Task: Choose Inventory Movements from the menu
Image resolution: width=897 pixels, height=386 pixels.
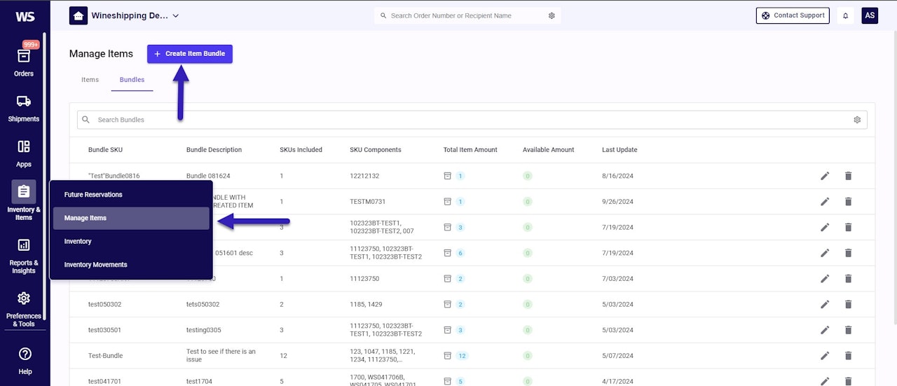Action: click(x=95, y=265)
